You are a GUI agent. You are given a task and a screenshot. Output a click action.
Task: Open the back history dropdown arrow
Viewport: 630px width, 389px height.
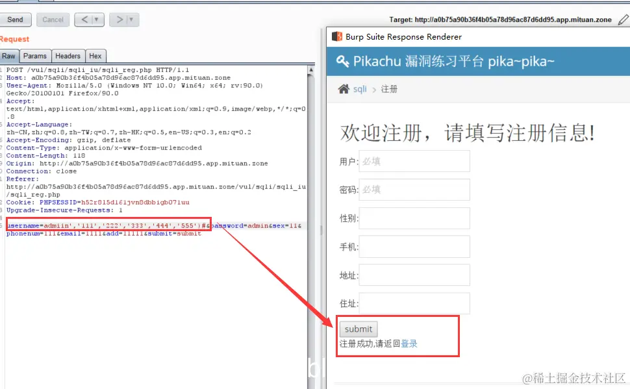(96, 19)
